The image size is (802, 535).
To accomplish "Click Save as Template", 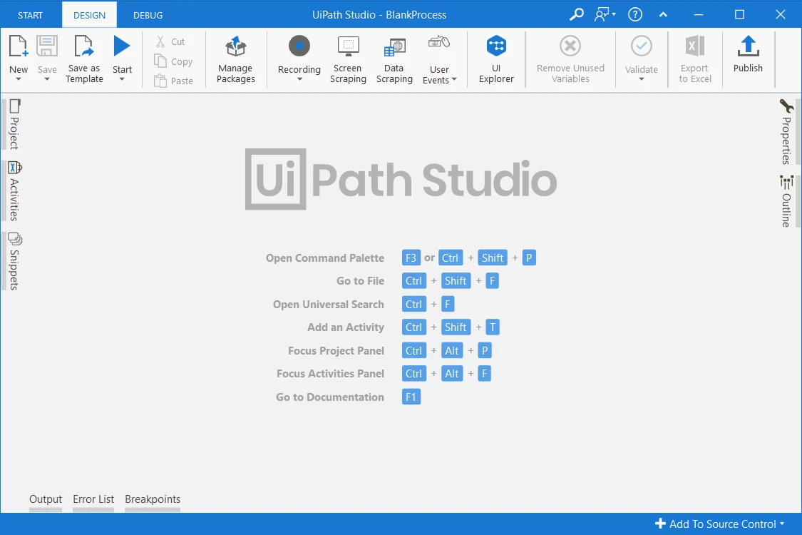I will pos(84,59).
